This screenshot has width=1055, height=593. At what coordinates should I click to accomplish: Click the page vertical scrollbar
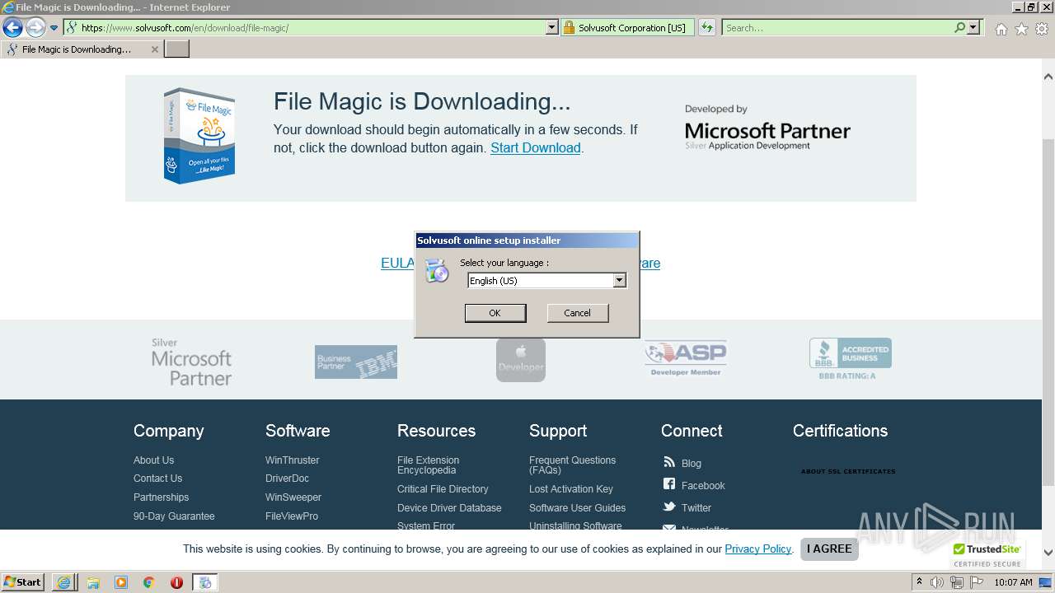click(x=1048, y=313)
